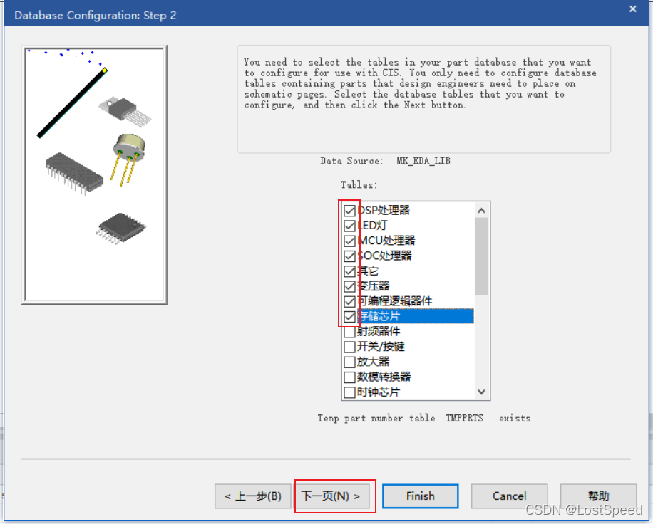653x524 pixels.
Task: Deselect the SOC处理器 checkbox
Action: tap(349, 256)
